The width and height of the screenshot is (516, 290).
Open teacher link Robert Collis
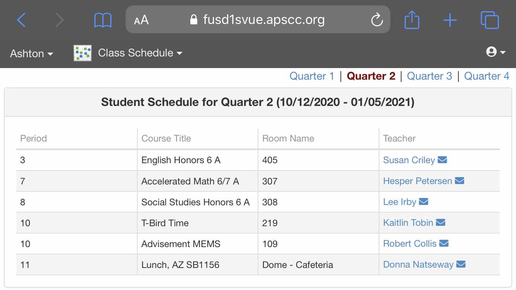pyautogui.click(x=410, y=244)
